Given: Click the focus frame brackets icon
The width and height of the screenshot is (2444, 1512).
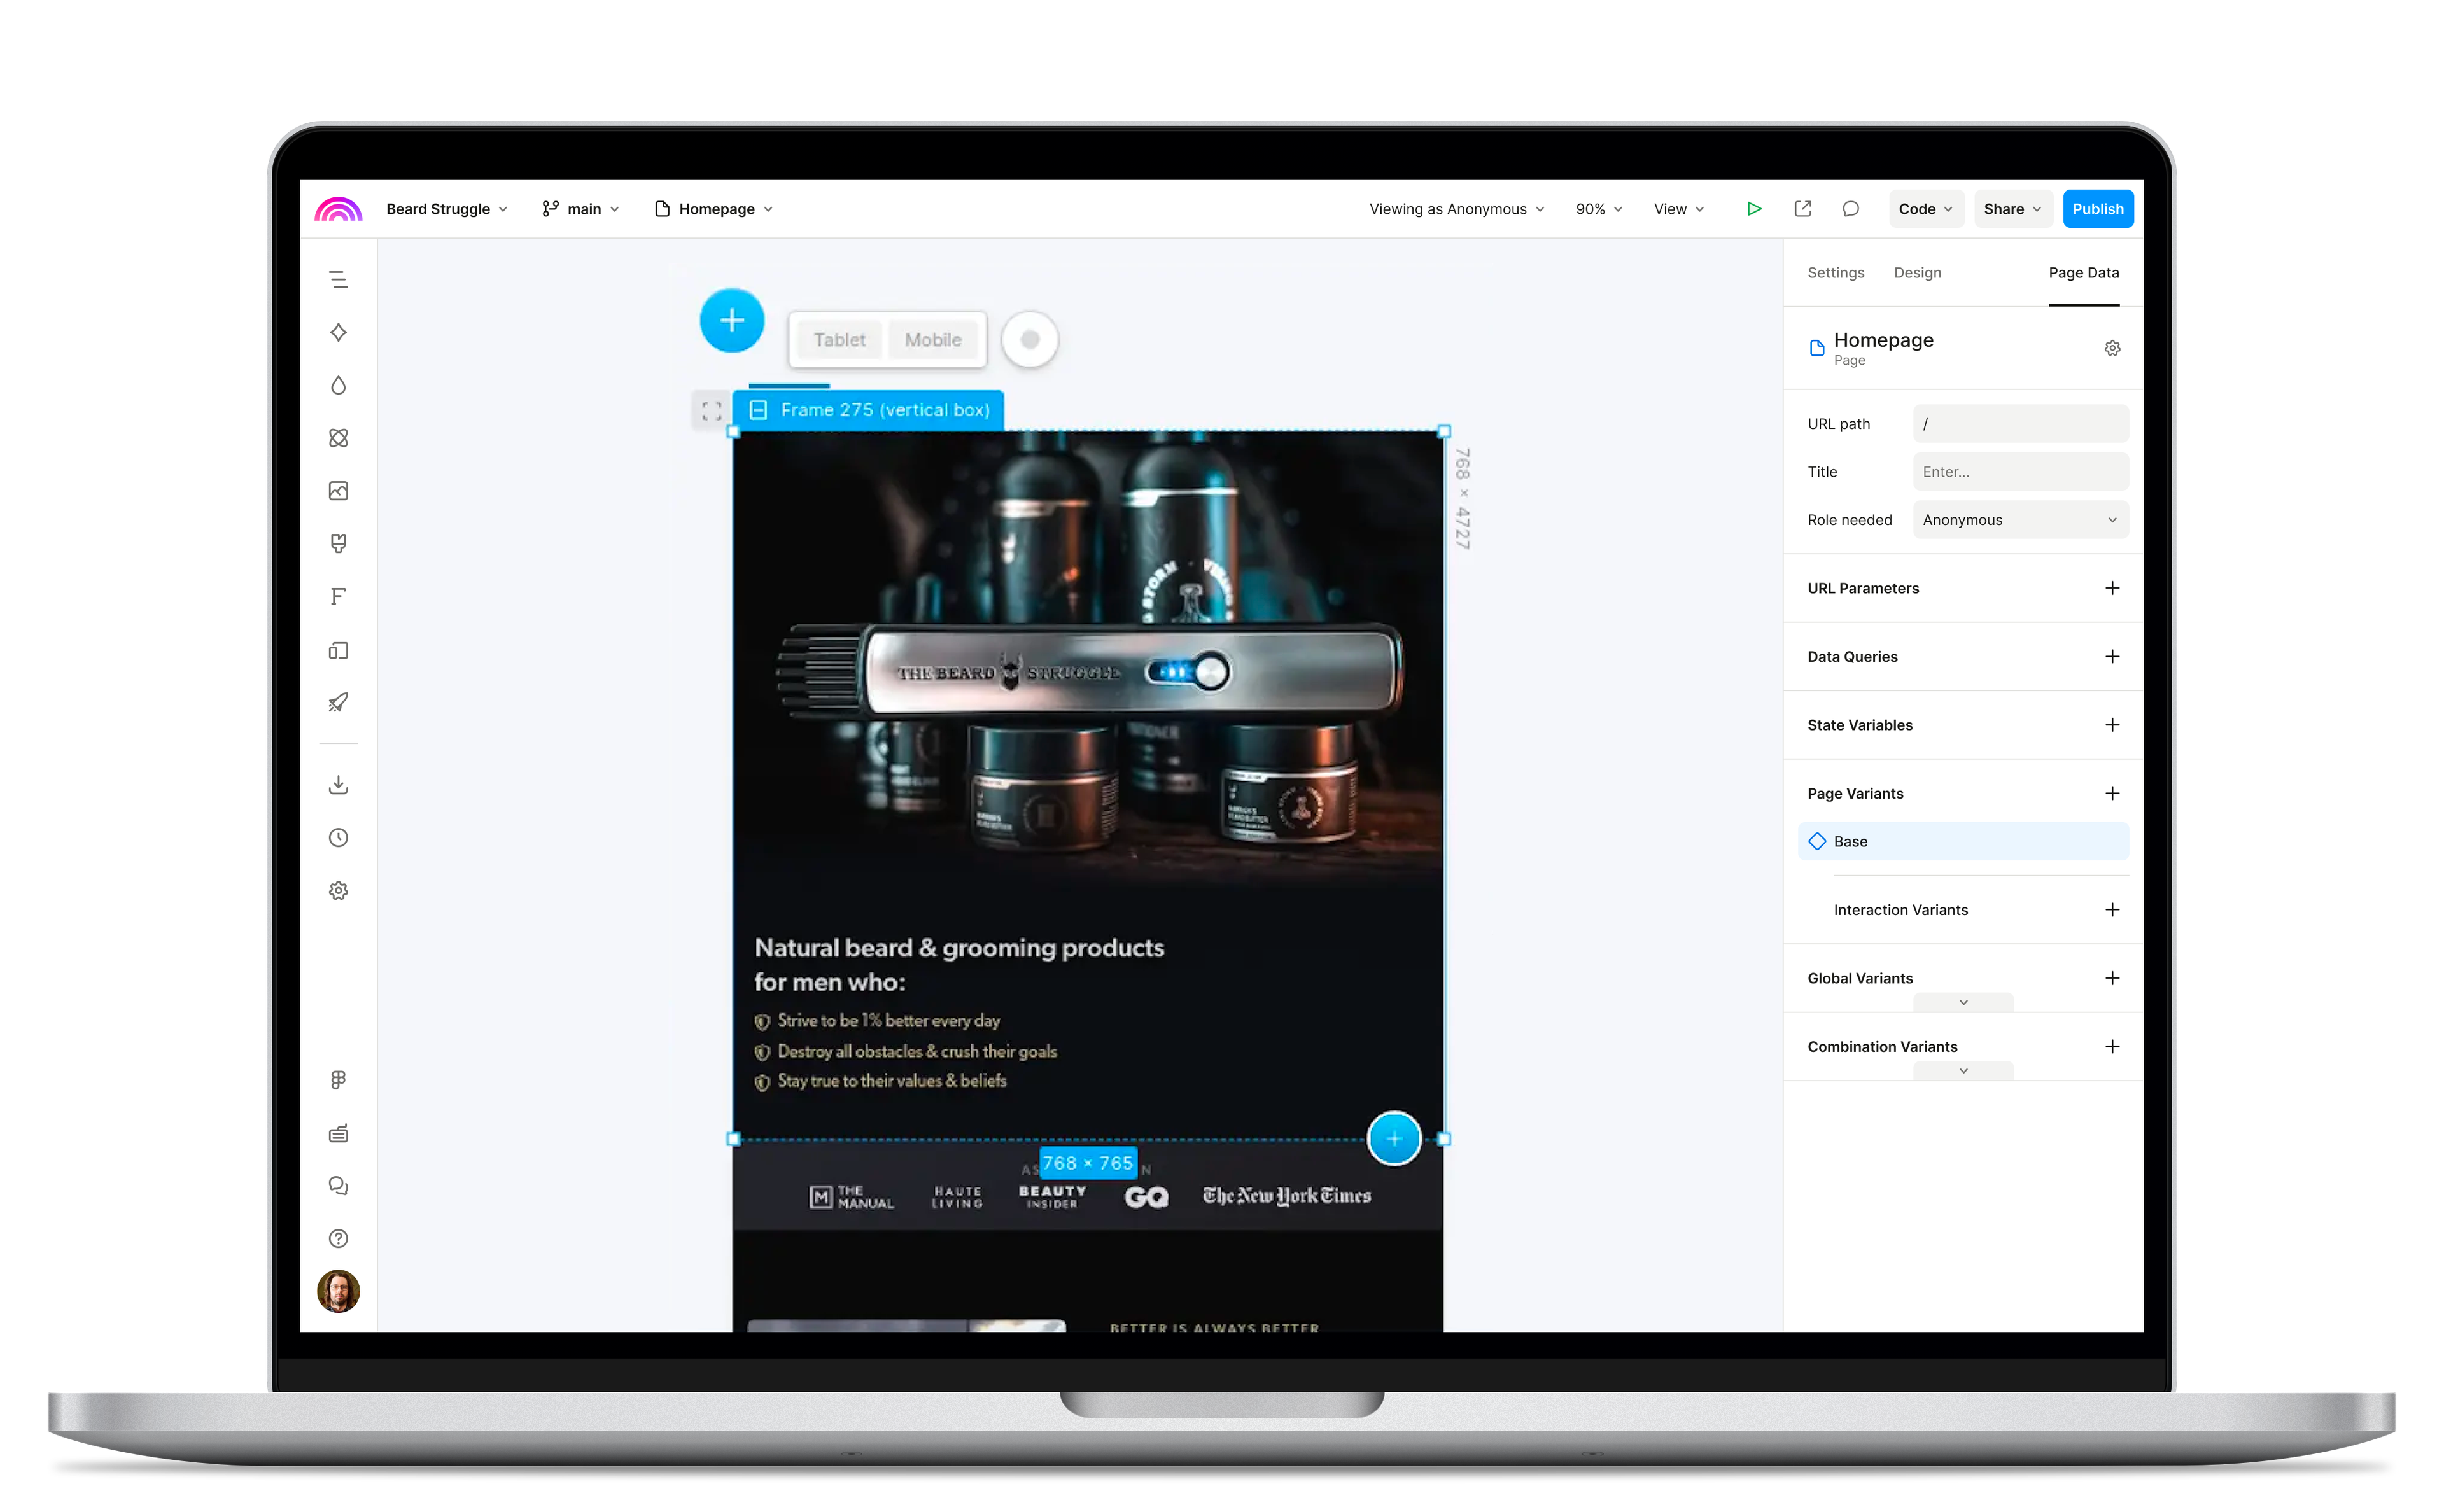Looking at the screenshot, I should coord(711,411).
